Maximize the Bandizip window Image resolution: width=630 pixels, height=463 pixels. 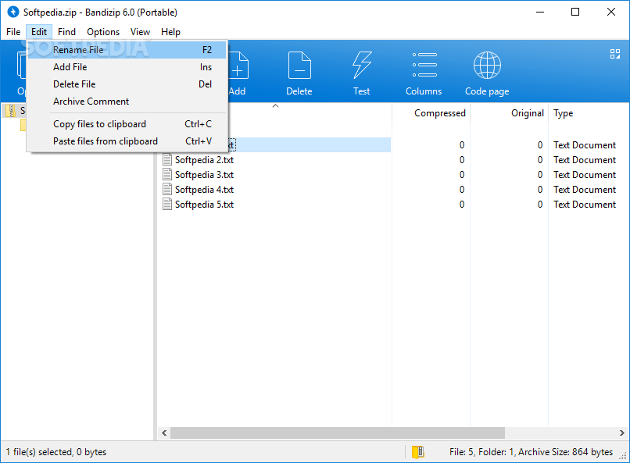tap(575, 12)
